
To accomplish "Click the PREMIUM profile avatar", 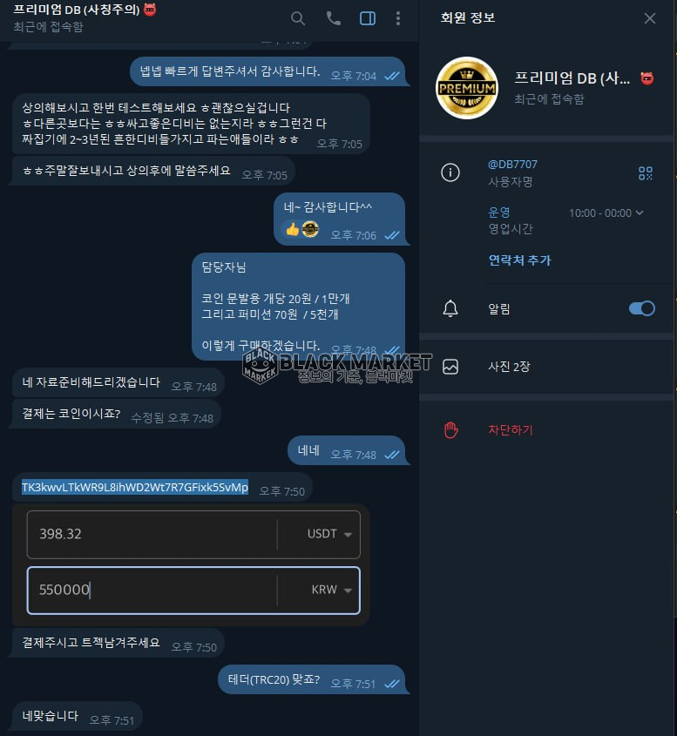I will [x=467, y=88].
